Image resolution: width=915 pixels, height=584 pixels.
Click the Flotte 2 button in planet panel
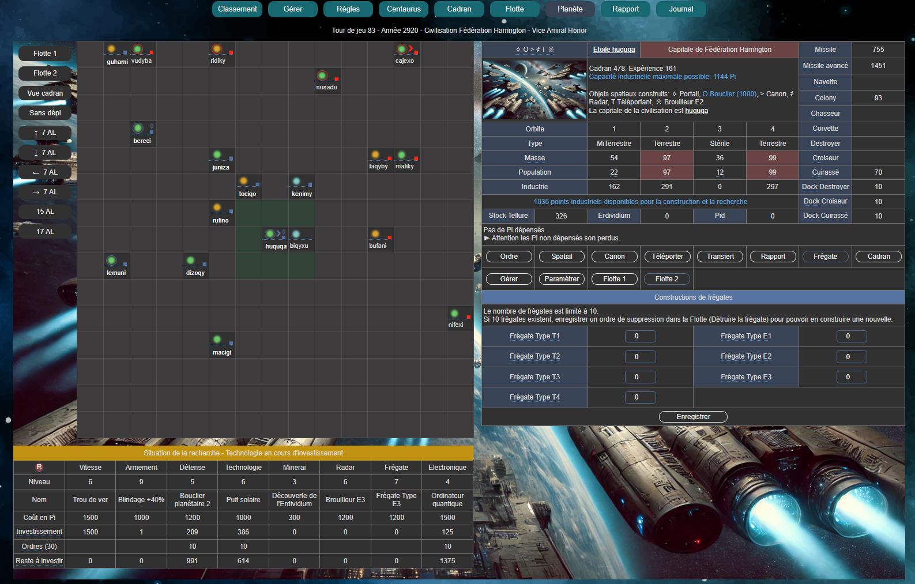click(x=667, y=279)
